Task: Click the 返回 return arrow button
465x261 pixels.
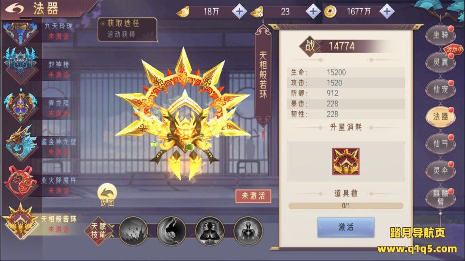Action: [107, 195]
